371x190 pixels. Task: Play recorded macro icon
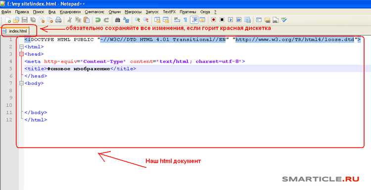click(x=231, y=20)
